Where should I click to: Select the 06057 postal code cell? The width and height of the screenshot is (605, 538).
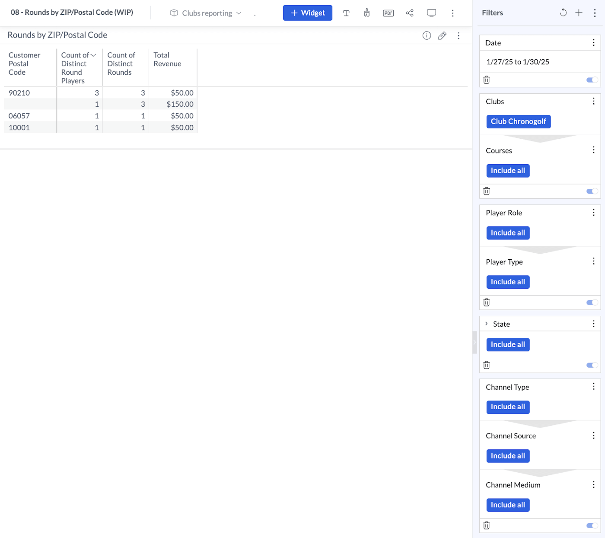[x=30, y=116]
